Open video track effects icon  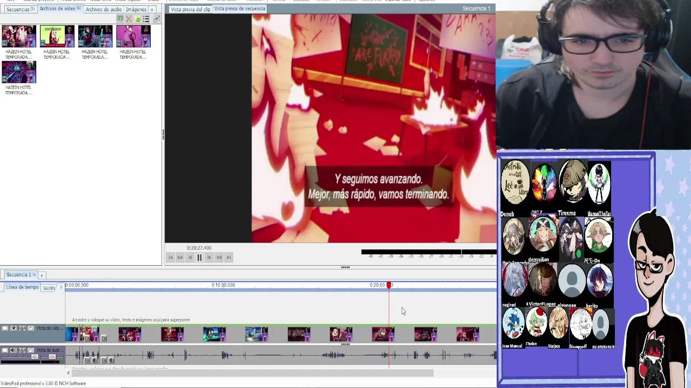pos(22,328)
